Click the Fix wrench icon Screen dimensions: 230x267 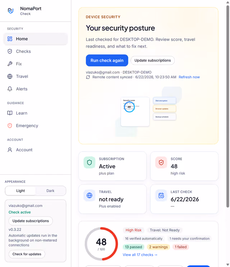point(10,64)
